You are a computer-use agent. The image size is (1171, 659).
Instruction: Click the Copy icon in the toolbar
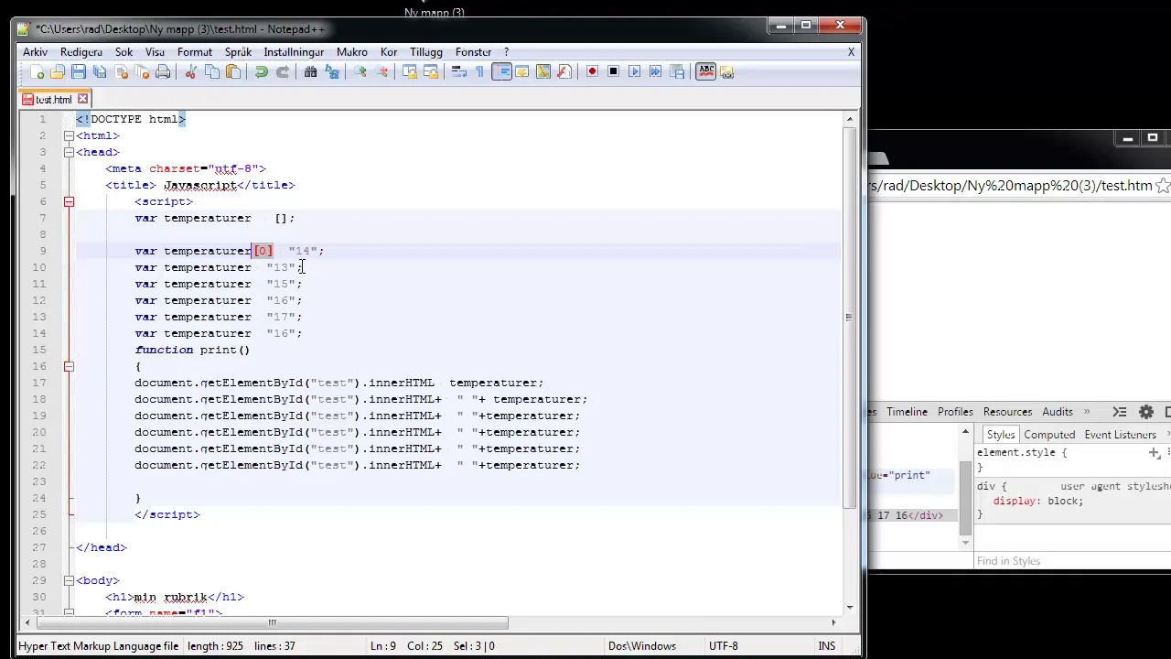tap(212, 71)
